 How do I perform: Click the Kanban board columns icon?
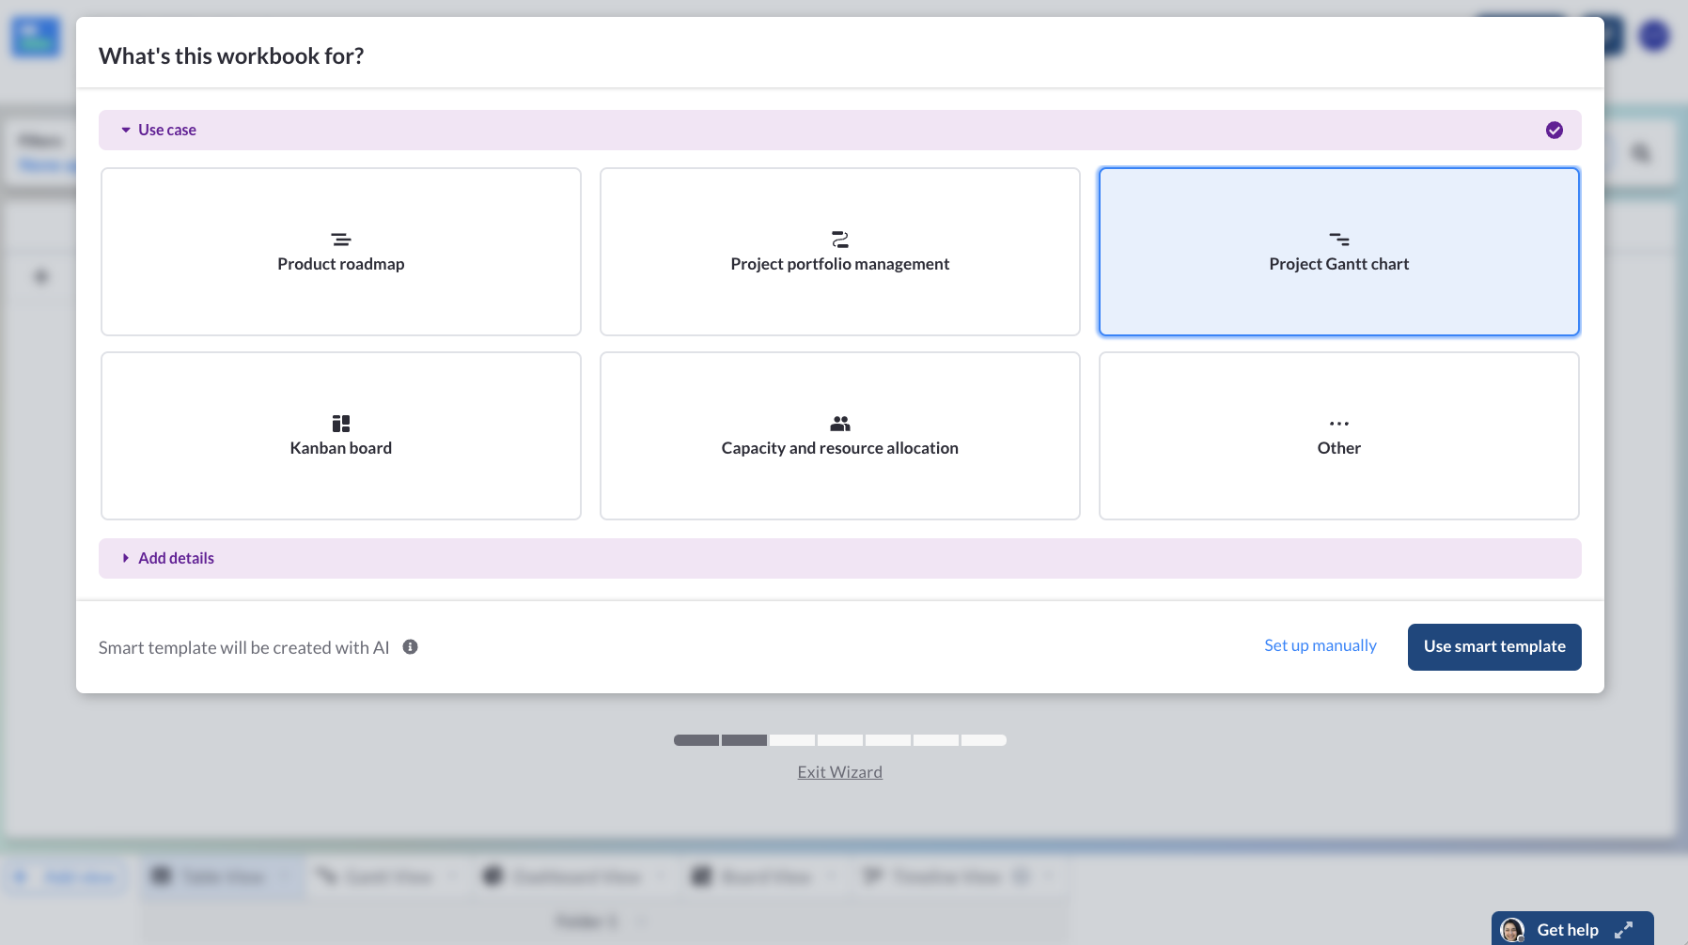point(341,424)
